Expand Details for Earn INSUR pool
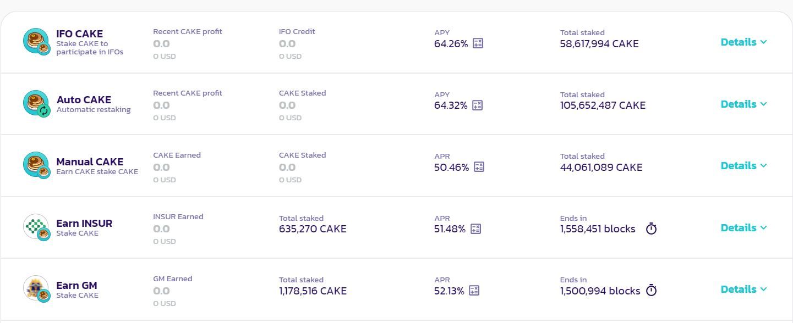 (x=743, y=227)
